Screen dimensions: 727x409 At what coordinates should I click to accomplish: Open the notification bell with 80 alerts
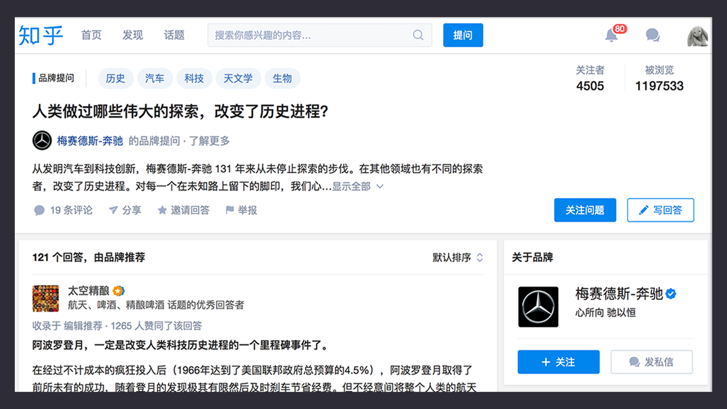pos(611,35)
